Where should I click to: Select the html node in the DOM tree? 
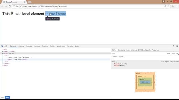(4, 49)
